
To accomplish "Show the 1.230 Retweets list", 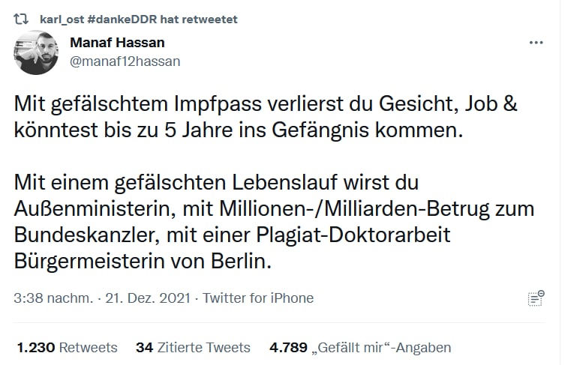I will point(67,347).
